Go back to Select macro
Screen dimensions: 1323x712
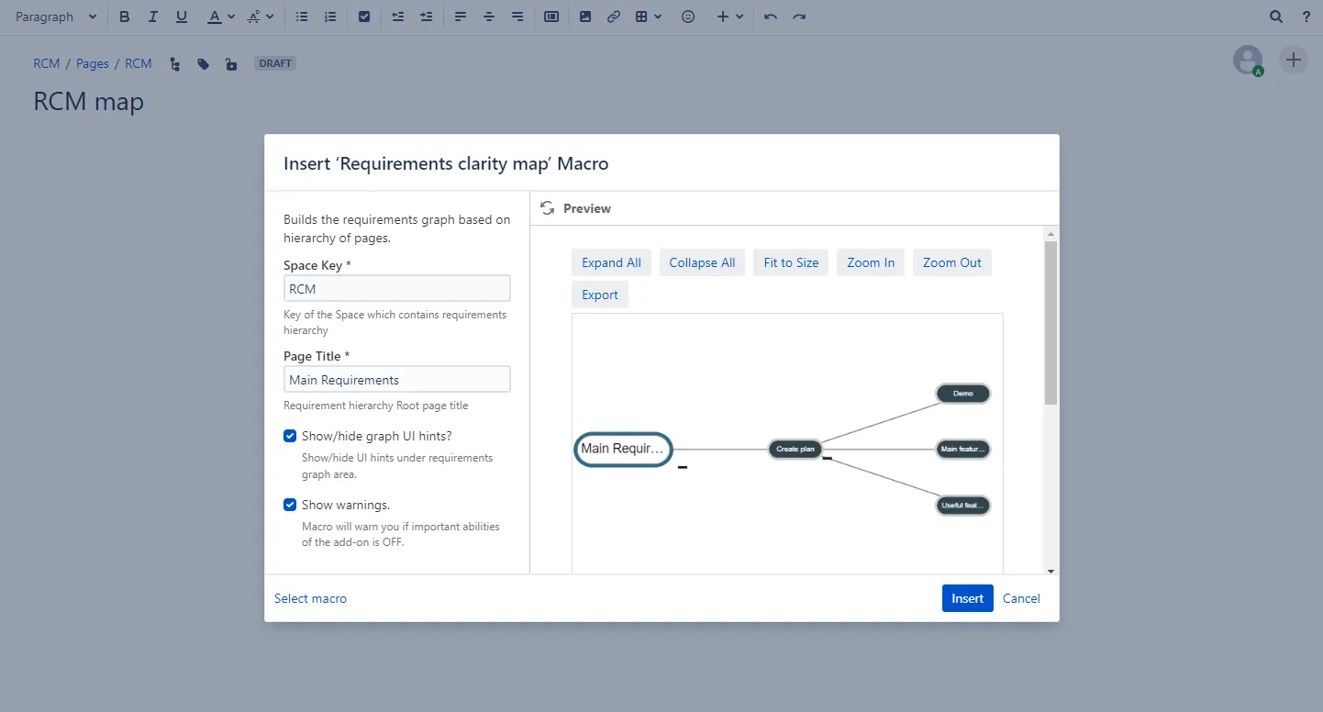[x=311, y=598]
